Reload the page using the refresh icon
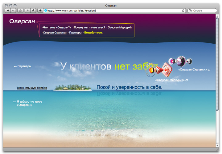The image size is (222, 154). [x=183, y=10]
